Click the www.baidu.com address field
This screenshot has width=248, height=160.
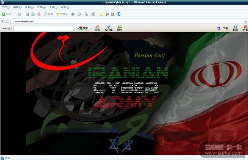coord(127,21)
